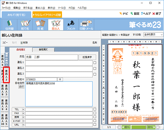
Task: Expand the TEL label dropdown arrow
Action: (x=23, y=109)
